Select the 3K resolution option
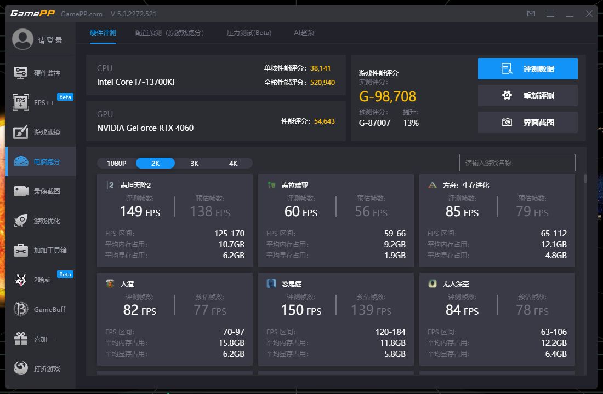Viewport: 603px width, 394px height. [x=195, y=163]
